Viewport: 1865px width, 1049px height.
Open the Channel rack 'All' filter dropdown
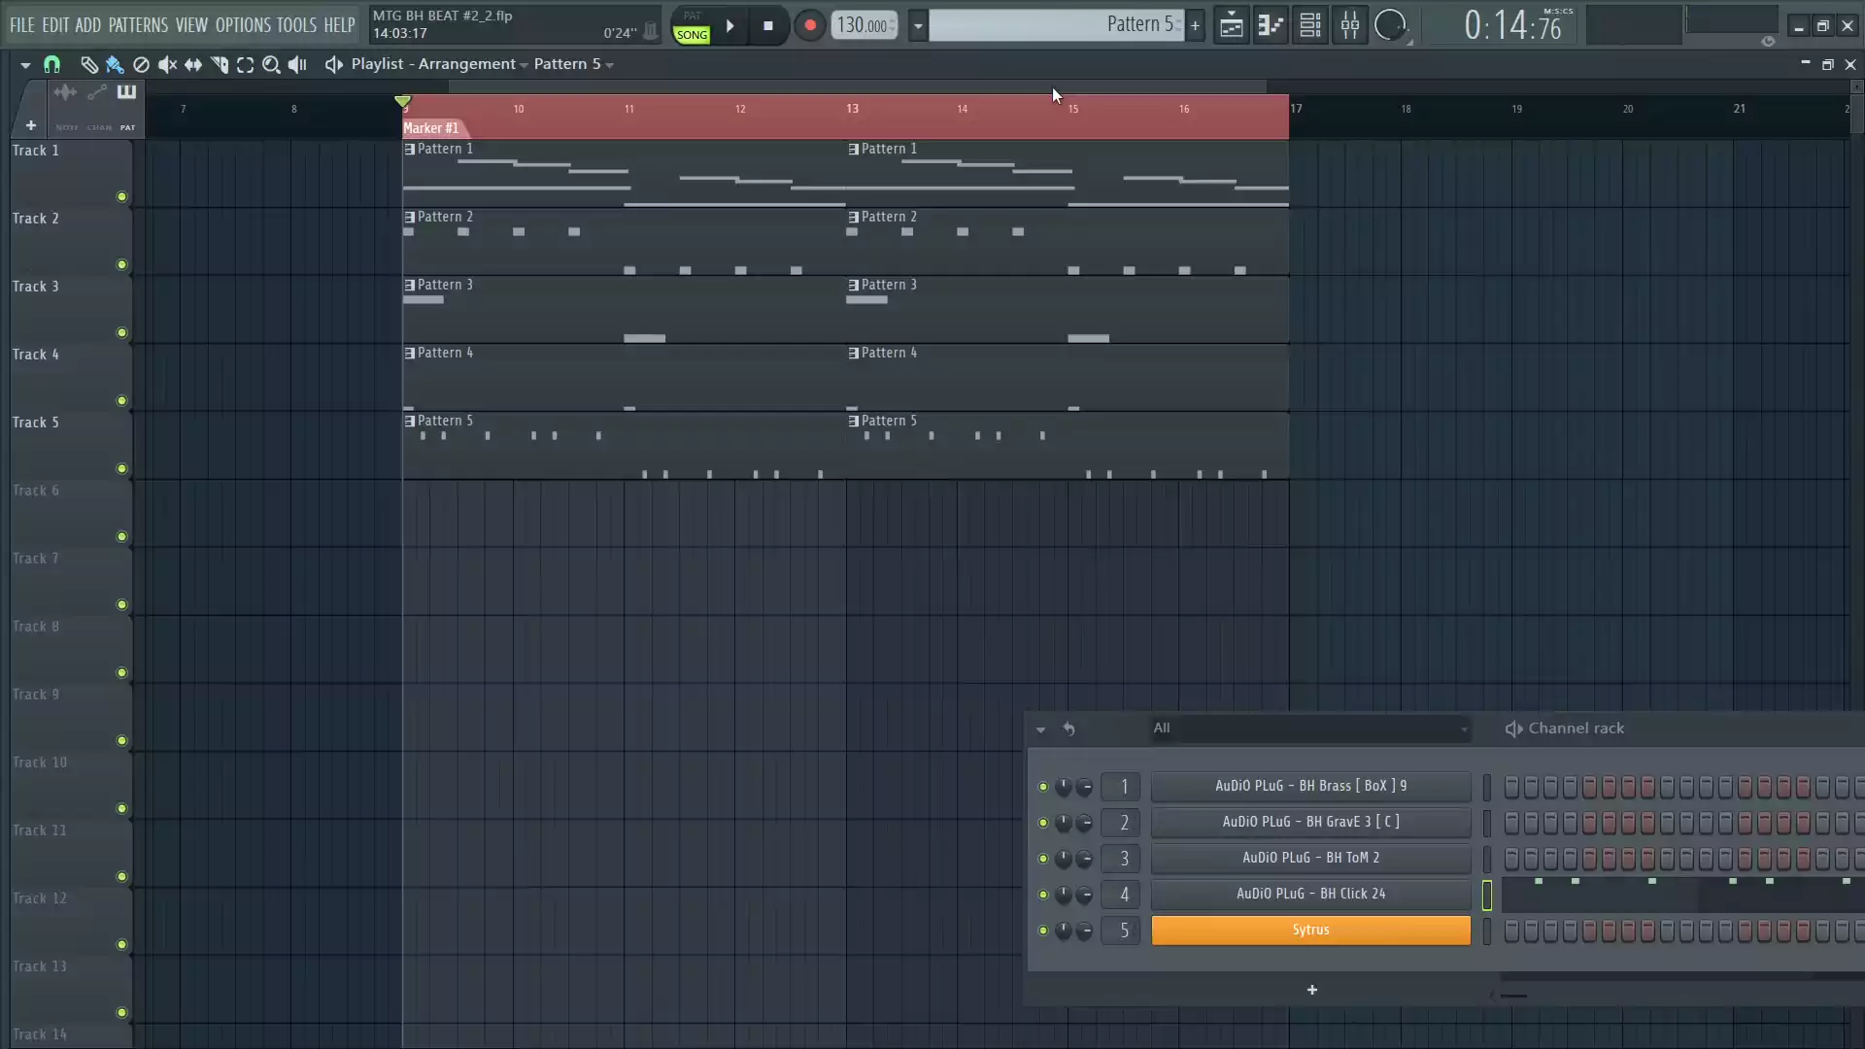pos(1310,728)
